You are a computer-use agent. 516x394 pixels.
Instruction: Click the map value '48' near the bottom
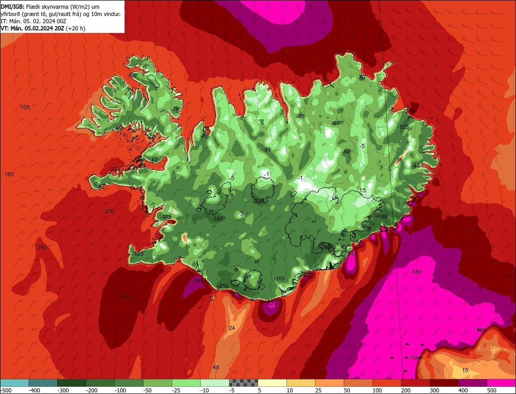pos(216,367)
